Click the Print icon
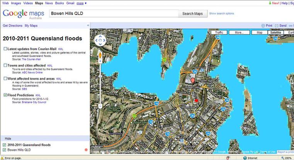294x160 pixels. pos(263,26)
